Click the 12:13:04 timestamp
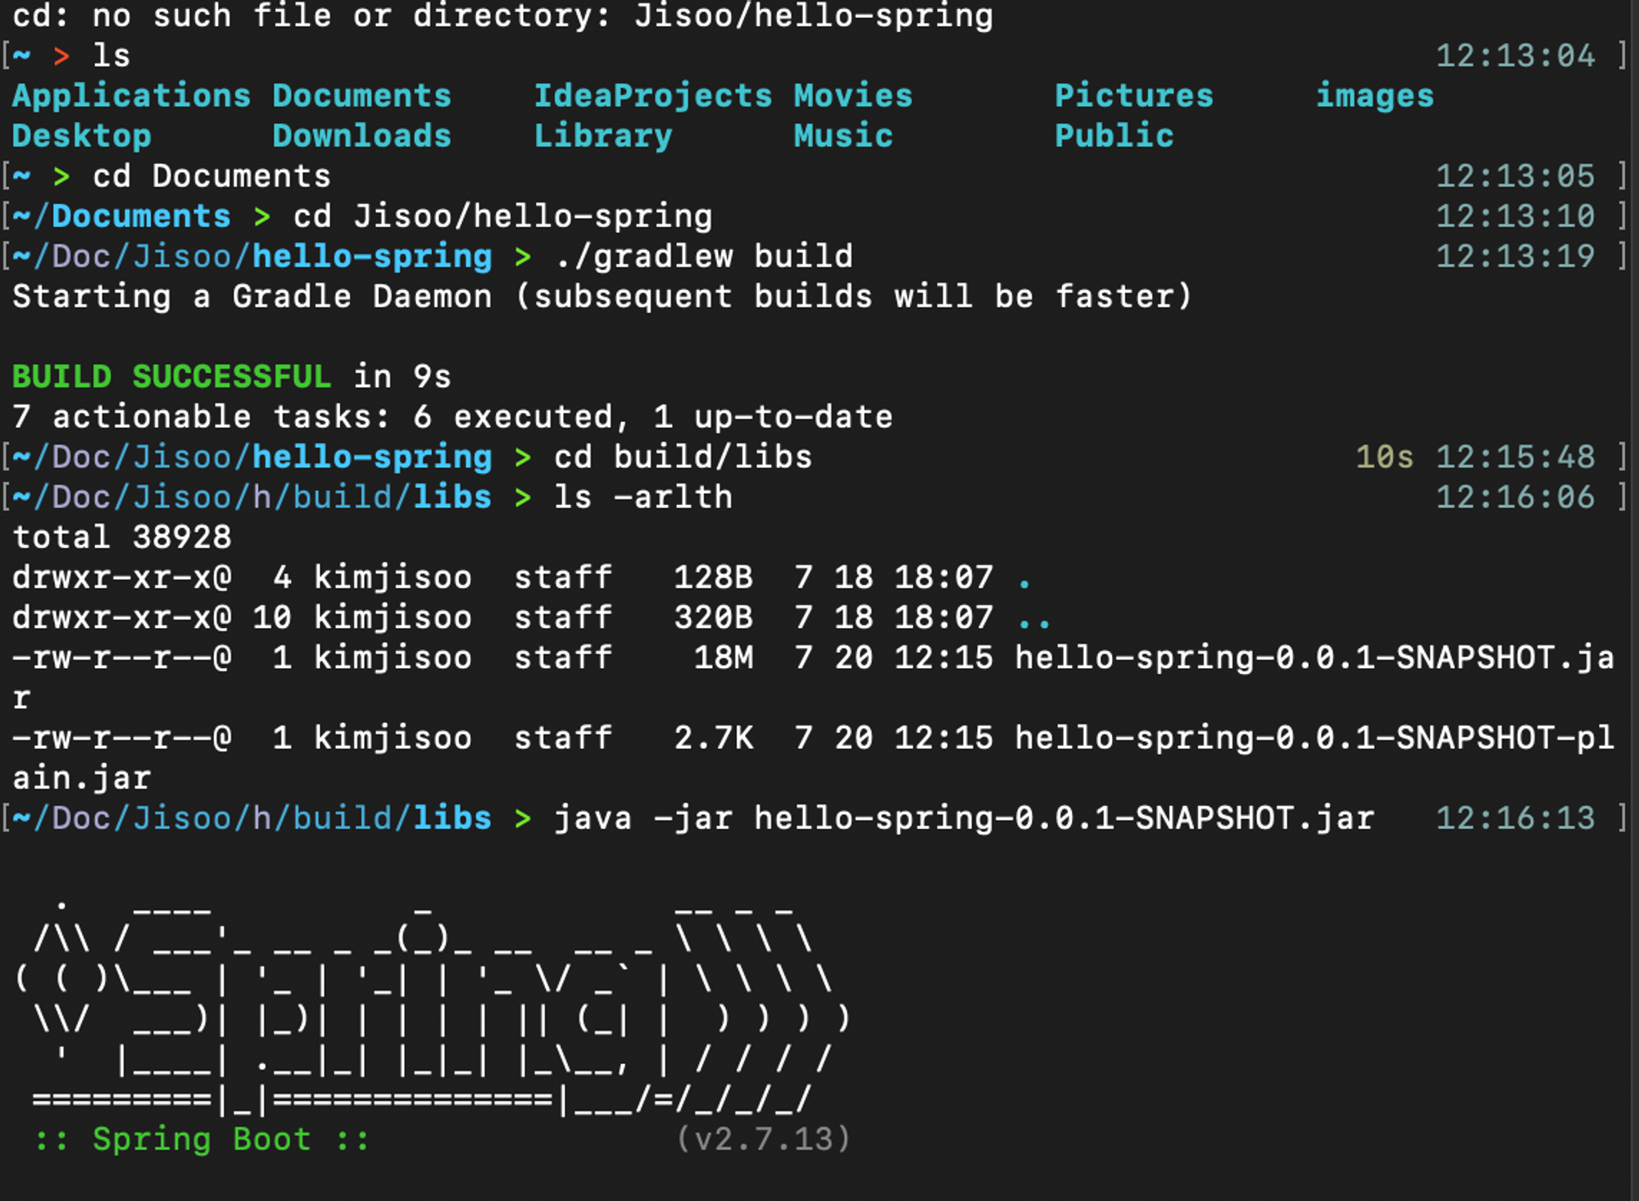Viewport: 1639px width, 1201px height. coord(1514,56)
